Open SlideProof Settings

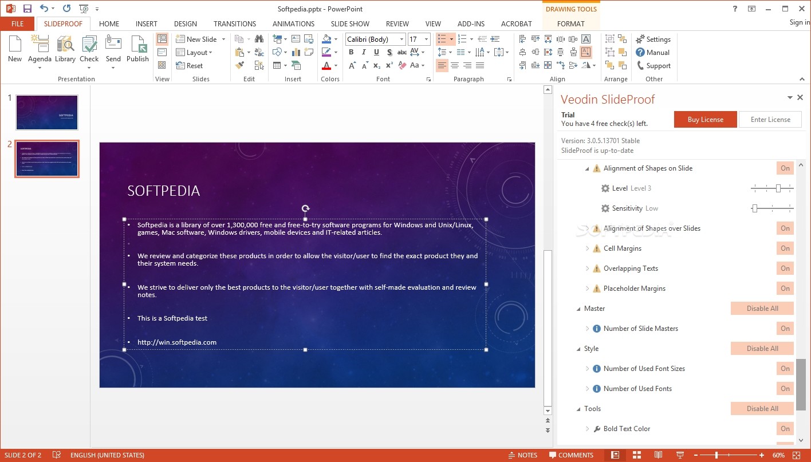pos(653,39)
